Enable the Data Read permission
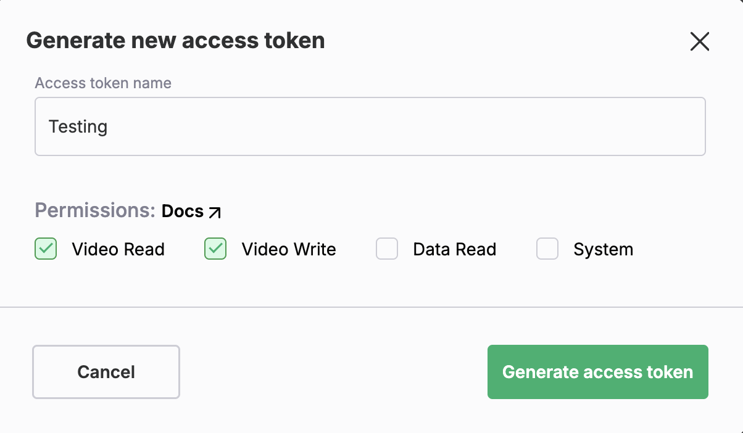743x433 pixels. pos(387,249)
